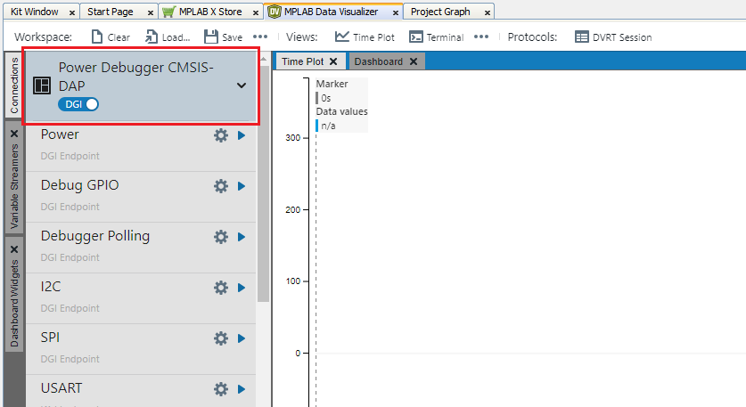Click the connections list scrollbar thumb
Image resolution: width=746 pixels, height=407 pixels.
click(264, 183)
